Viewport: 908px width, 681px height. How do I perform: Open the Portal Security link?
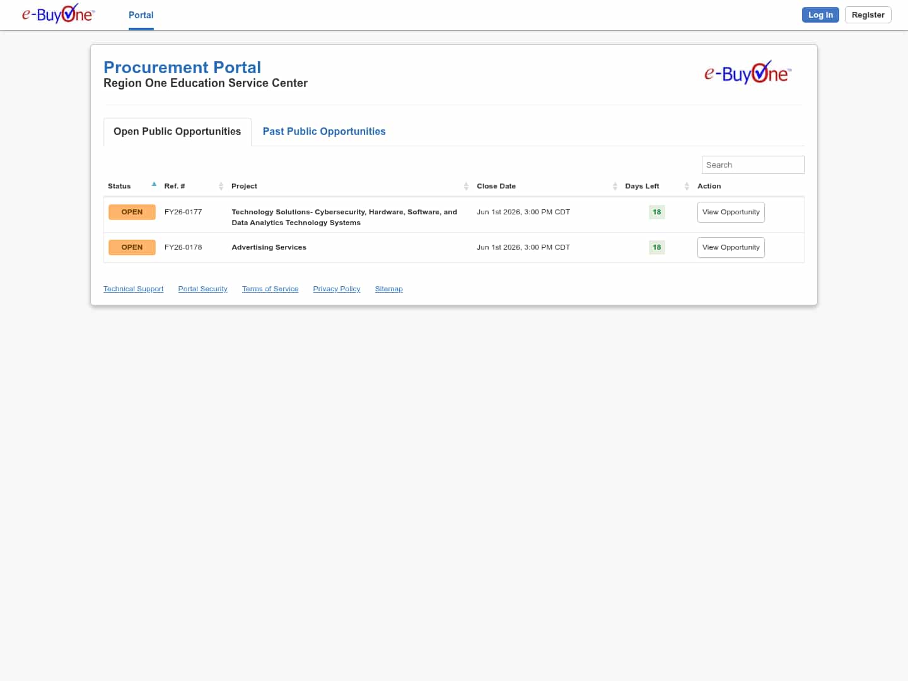click(x=202, y=289)
